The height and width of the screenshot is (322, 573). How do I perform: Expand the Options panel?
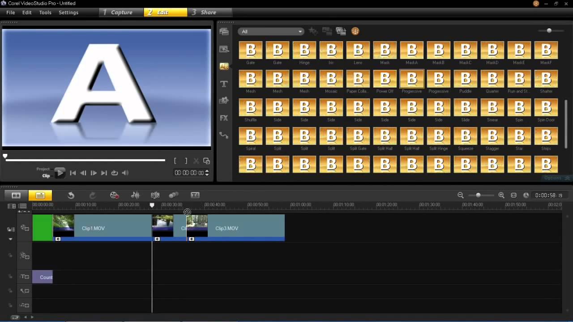click(x=557, y=178)
